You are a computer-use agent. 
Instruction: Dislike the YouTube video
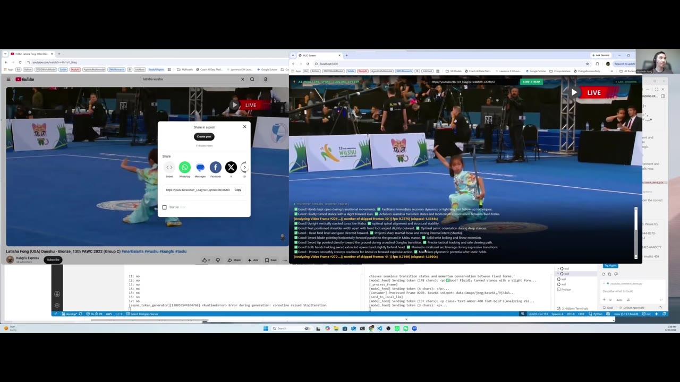(x=218, y=260)
